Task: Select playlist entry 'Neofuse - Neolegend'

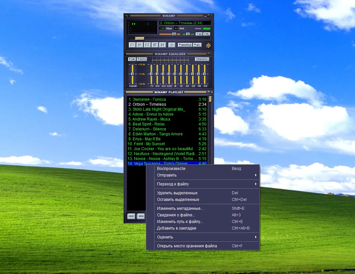Action: pyautogui.click(x=167, y=154)
